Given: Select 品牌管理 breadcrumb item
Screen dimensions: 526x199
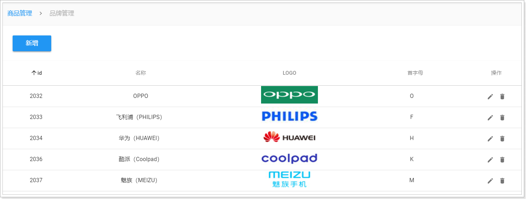Looking at the screenshot, I should [62, 13].
